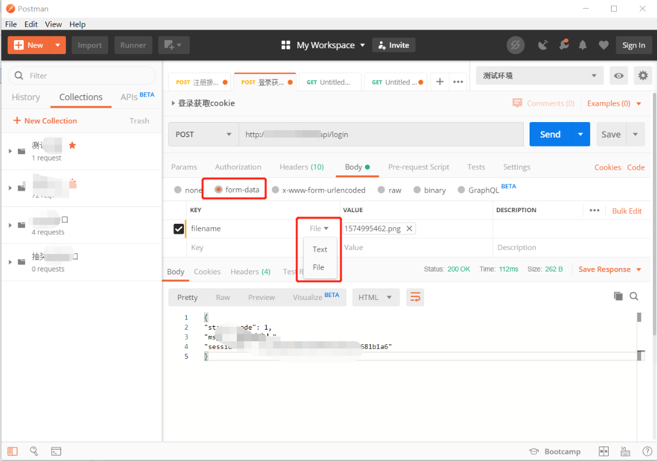Image resolution: width=657 pixels, height=461 pixels.
Task: Click the Send button
Action: click(x=550, y=134)
